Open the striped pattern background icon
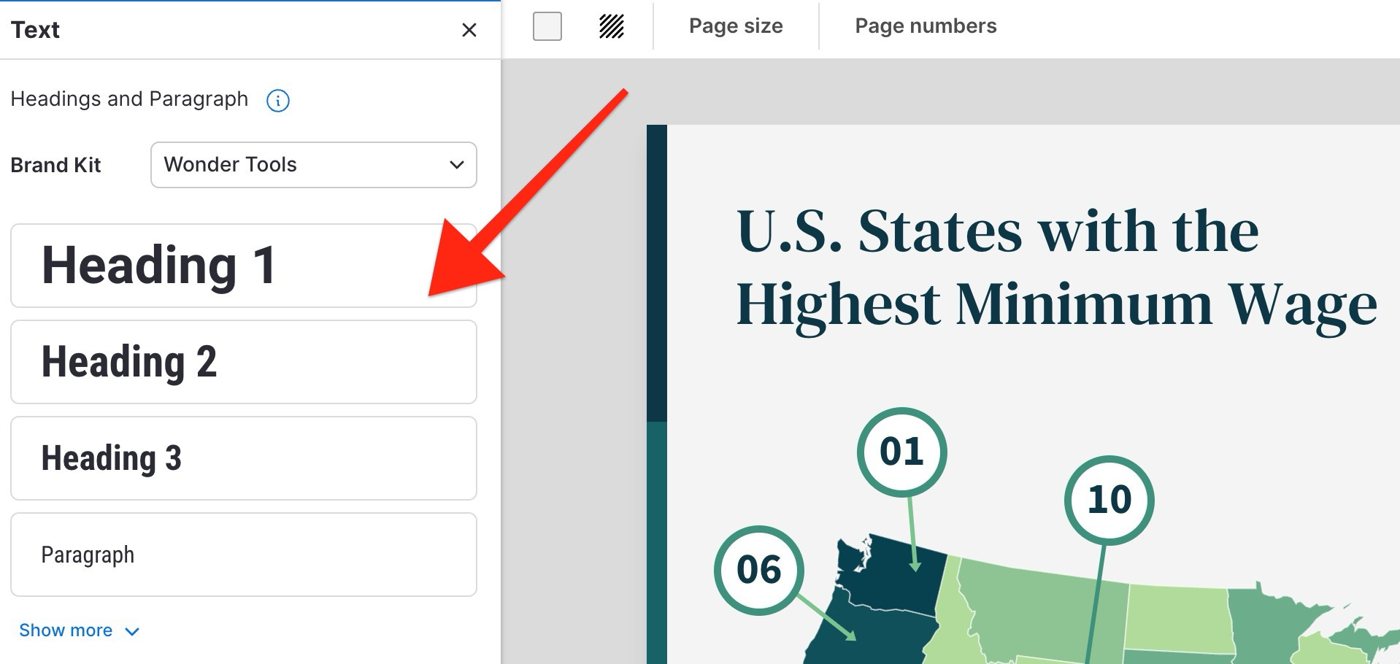 pyautogui.click(x=612, y=26)
